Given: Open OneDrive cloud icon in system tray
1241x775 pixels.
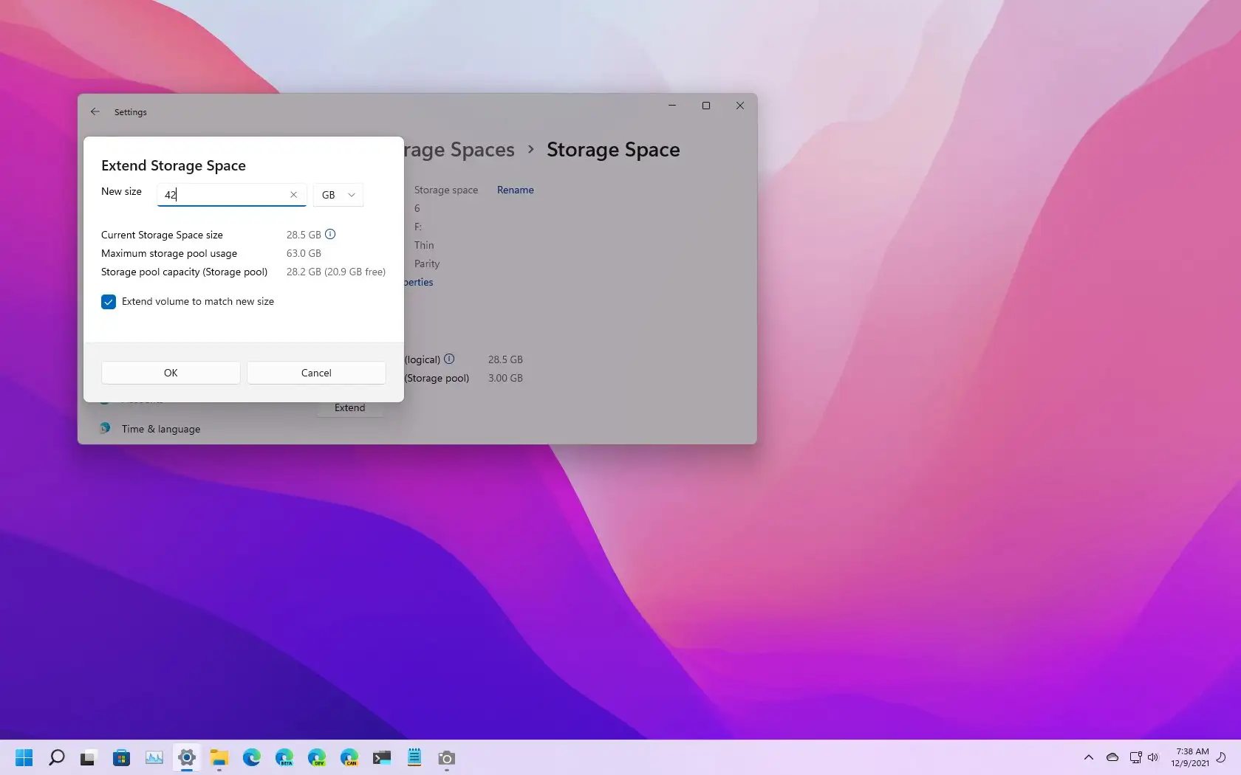Looking at the screenshot, I should click(x=1112, y=757).
